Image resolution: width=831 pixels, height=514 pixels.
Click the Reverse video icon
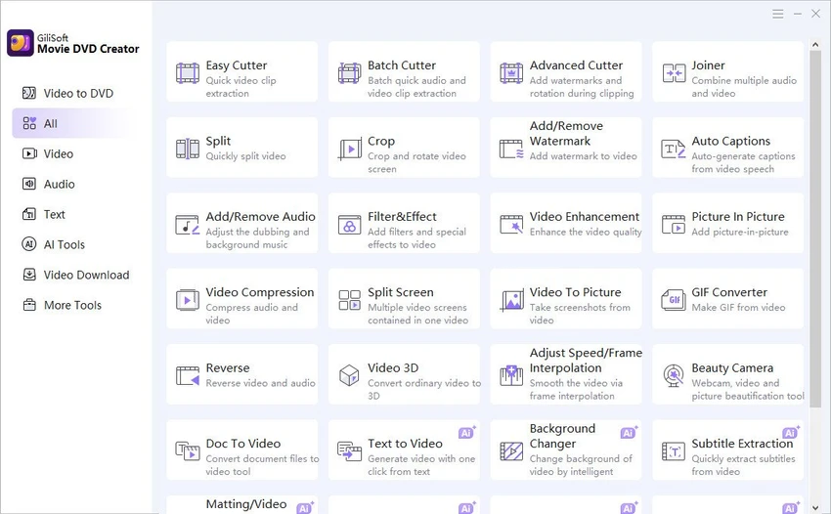pos(188,375)
